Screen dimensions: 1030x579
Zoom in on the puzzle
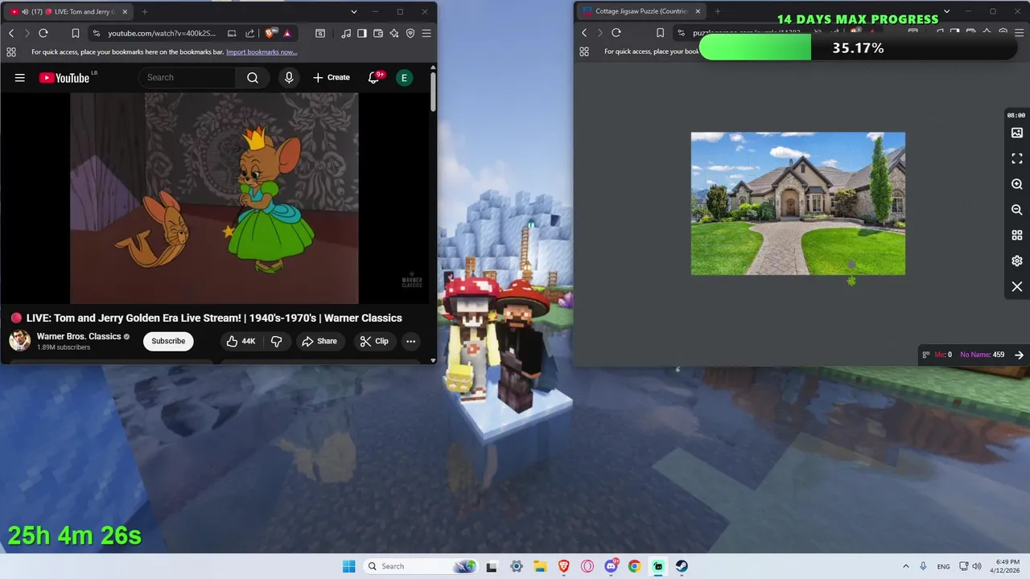pyautogui.click(x=1017, y=184)
